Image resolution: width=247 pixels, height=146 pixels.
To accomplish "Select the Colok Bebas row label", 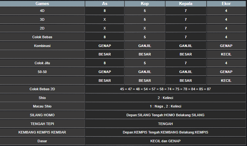I will coord(42,37).
